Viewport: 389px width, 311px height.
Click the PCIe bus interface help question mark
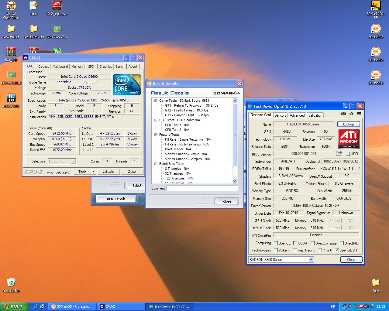click(x=359, y=169)
